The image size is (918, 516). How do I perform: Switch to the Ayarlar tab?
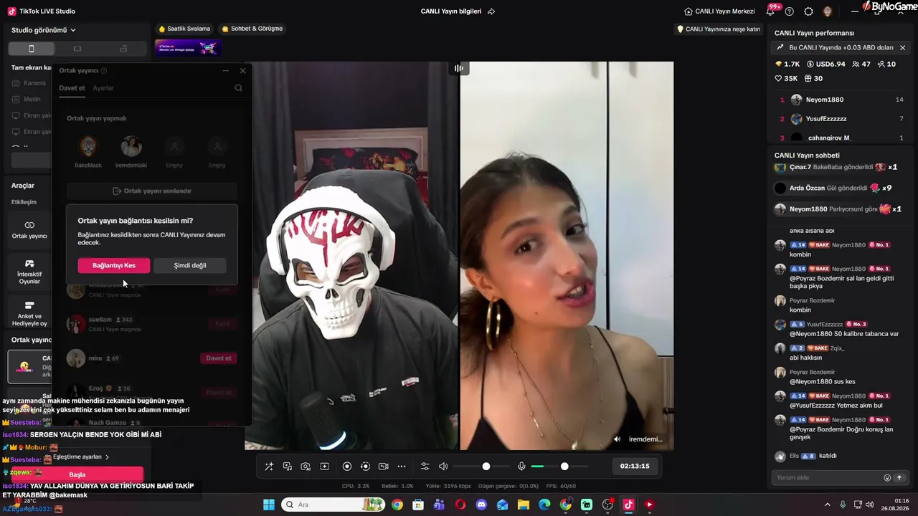click(x=103, y=88)
